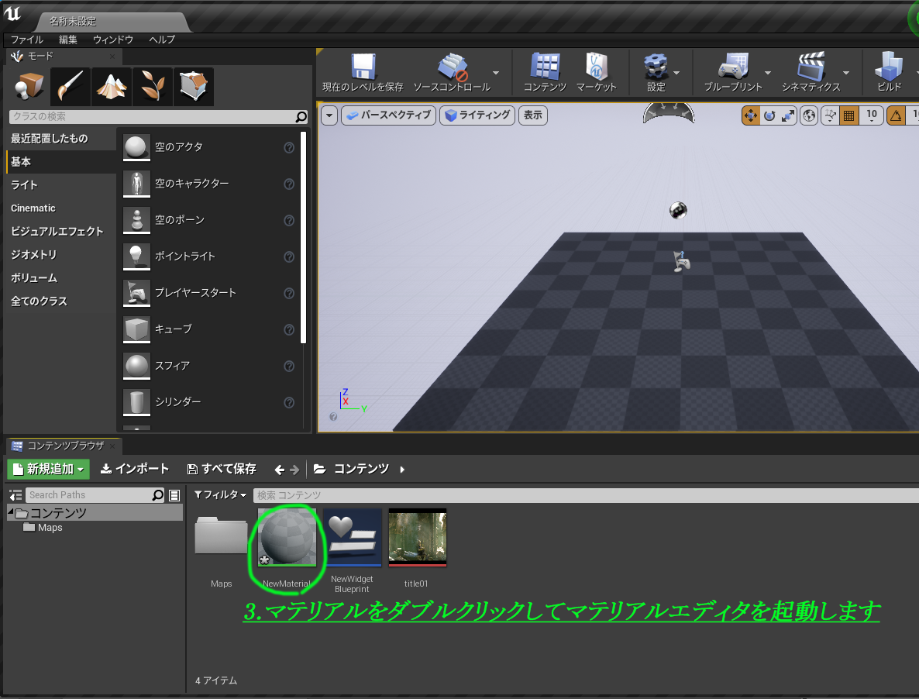The image size is (919, 699).
Task: Select the Landscape mode mountain icon
Action: (112, 86)
